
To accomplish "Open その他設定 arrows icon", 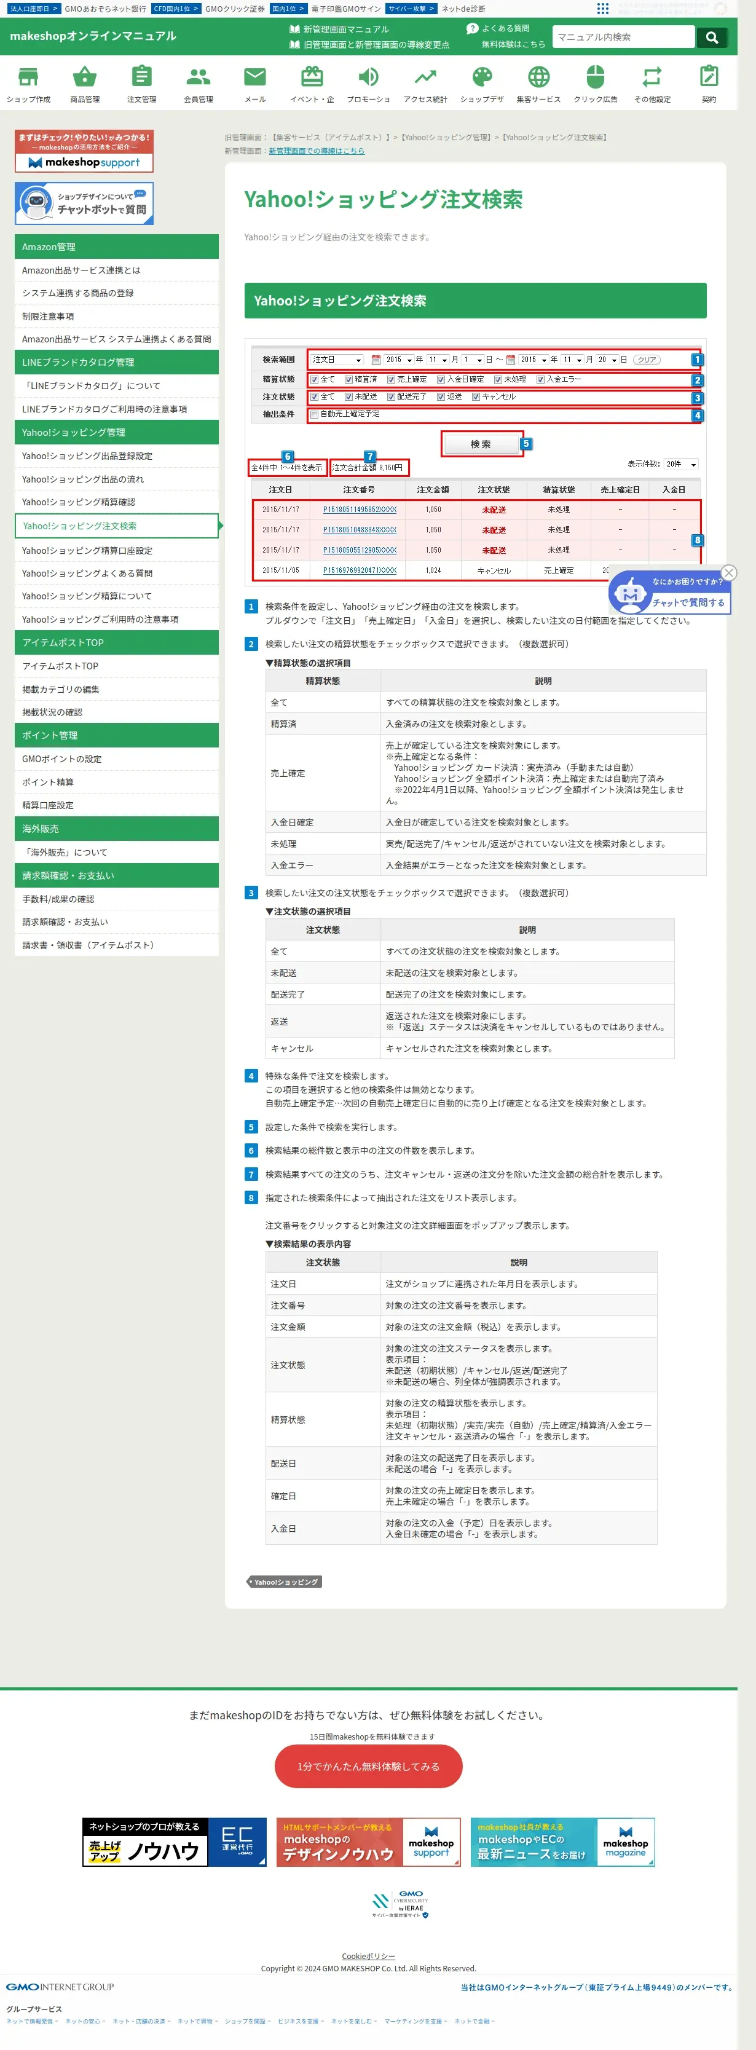I will 653,84.
